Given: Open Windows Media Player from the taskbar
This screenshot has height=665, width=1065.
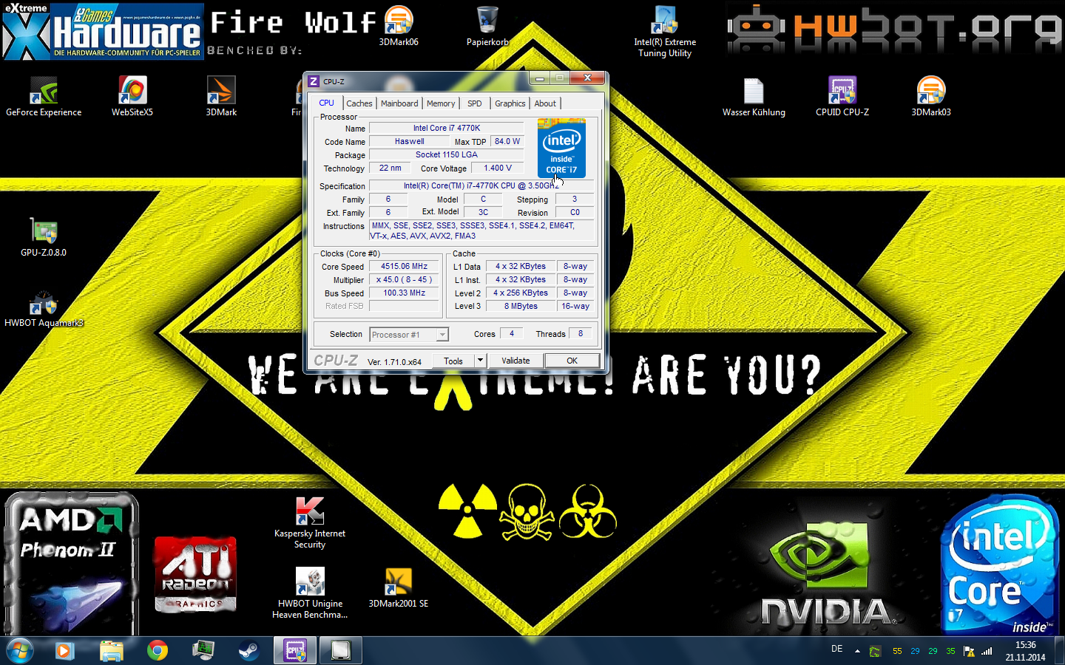Looking at the screenshot, I should 65,650.
